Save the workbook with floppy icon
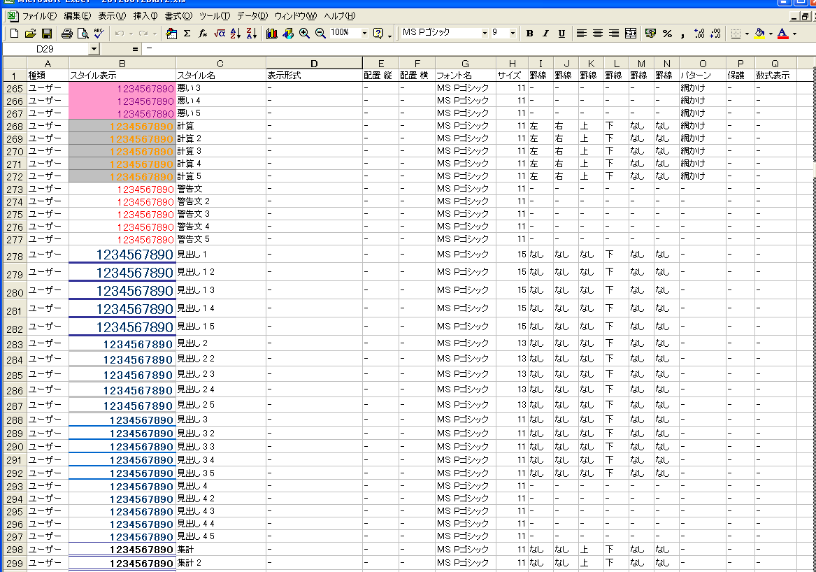816x572 pixels. pyautogui.click(x=47, y=34)
